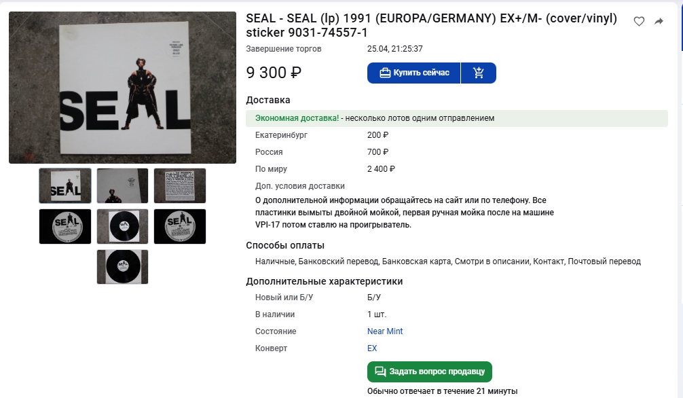Click the Экономная доставка green notice
This screenshot has width=683, height=398.
(297, 118)
